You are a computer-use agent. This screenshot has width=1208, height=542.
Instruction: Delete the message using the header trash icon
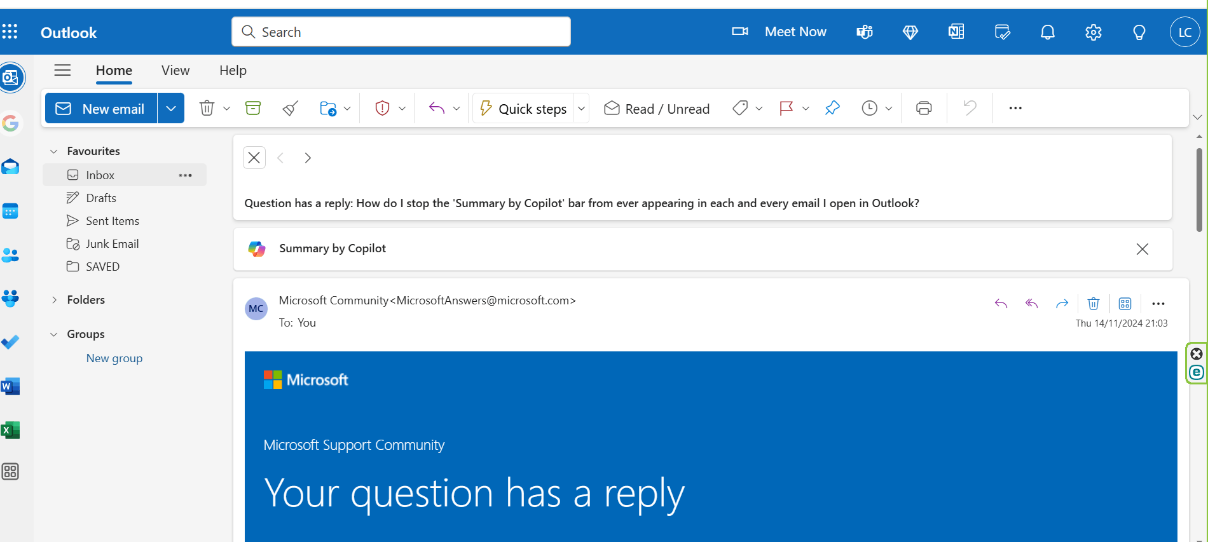(x=1094, y=304)
